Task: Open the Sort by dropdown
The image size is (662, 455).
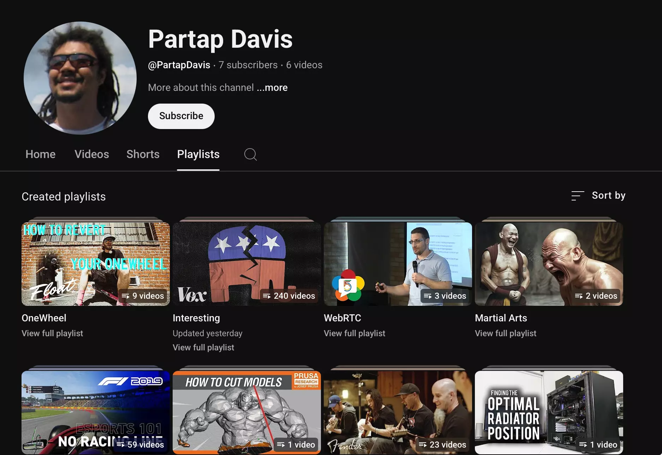Action: [x=598, y=196]
